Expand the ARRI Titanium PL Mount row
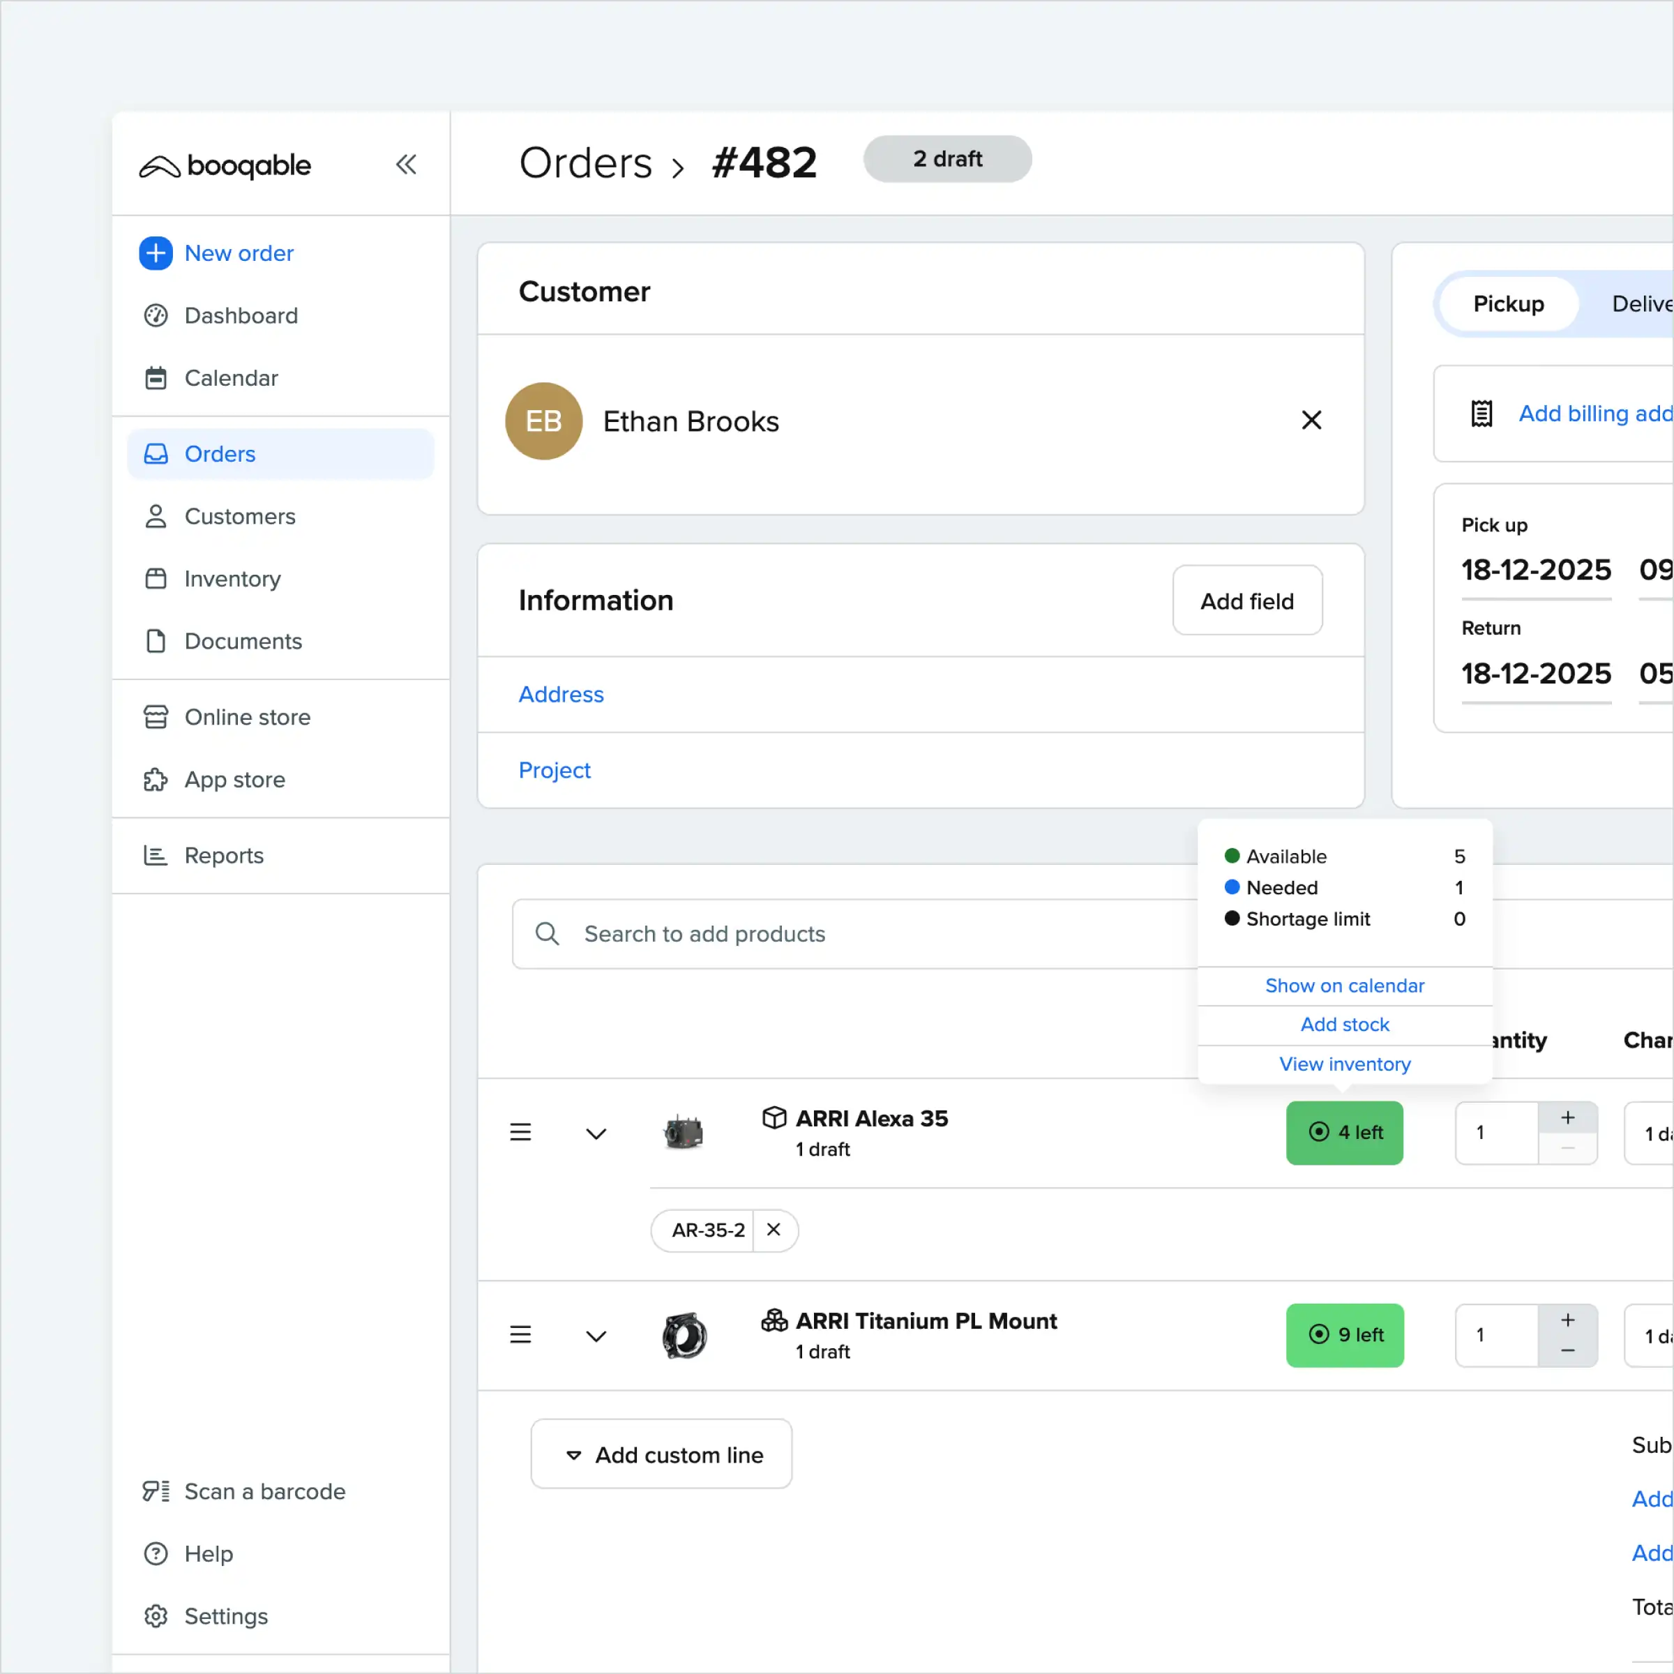 coord(595,1335)
